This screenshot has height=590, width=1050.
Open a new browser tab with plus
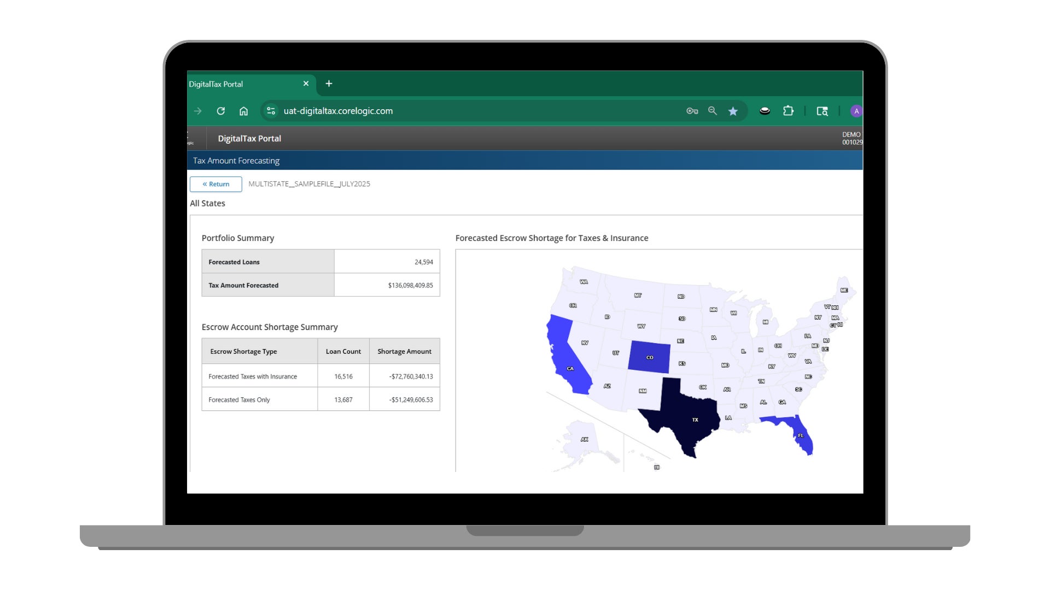329,84
